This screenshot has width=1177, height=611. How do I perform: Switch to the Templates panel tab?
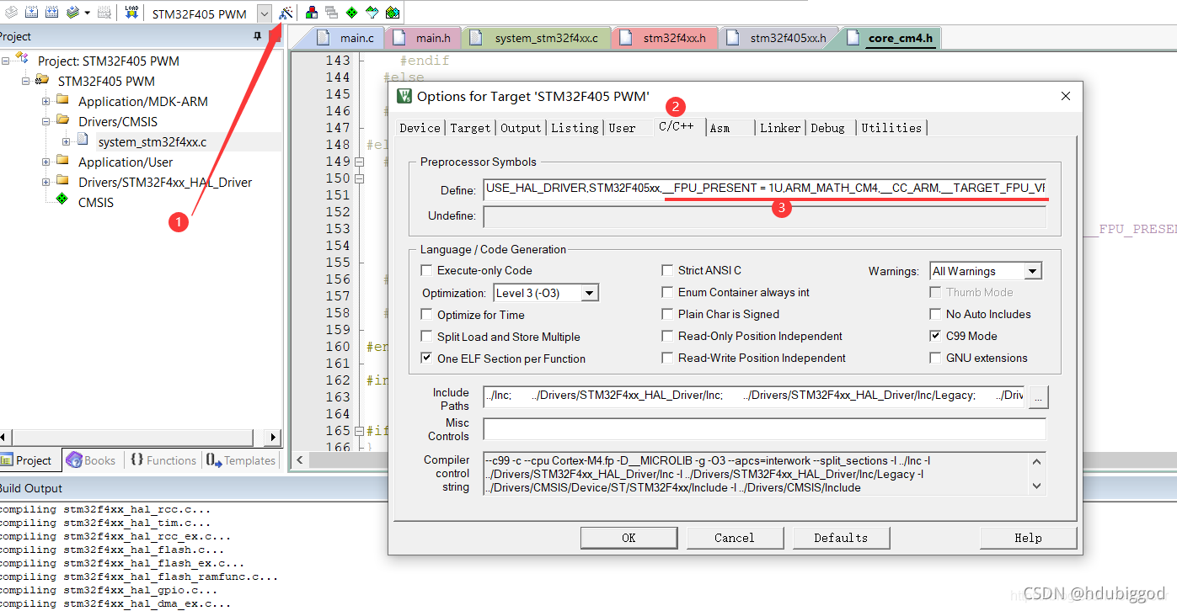(x=241, y=460)
